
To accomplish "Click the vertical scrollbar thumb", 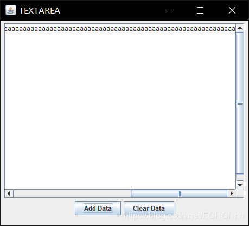I will (240, 103).
